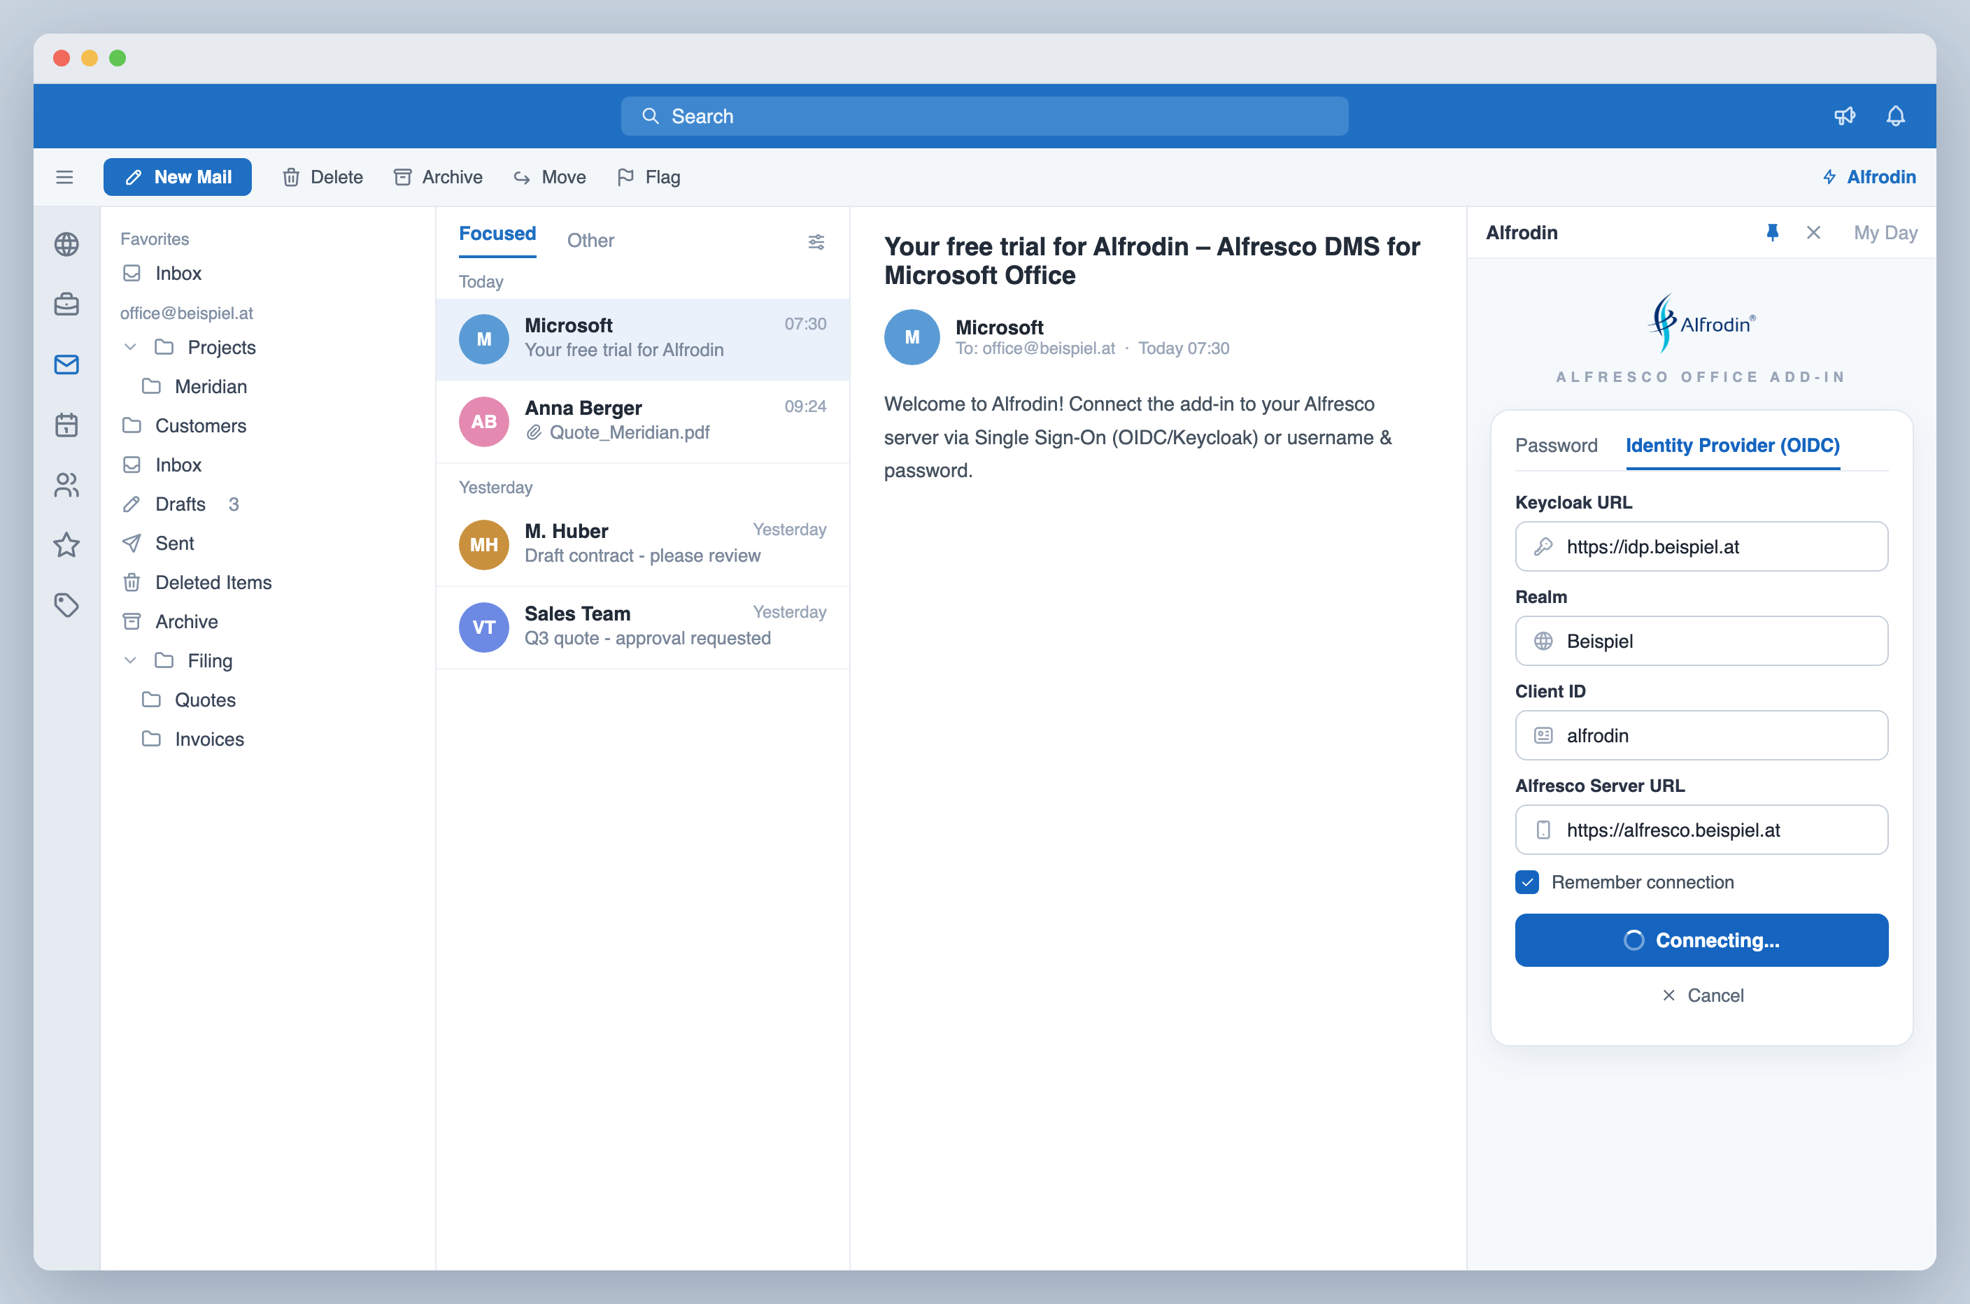This screenshot has width=1970, height=1304.
Task: Collapse the Filing folder chevron
Action: click(129, 660)
